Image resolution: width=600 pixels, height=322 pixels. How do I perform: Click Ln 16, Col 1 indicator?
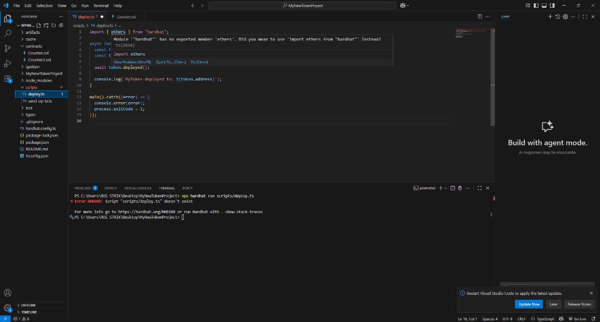pos(467,319)
